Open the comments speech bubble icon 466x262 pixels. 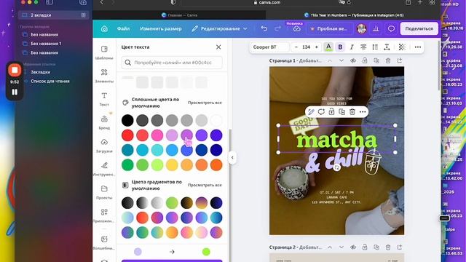click(391, 29)
